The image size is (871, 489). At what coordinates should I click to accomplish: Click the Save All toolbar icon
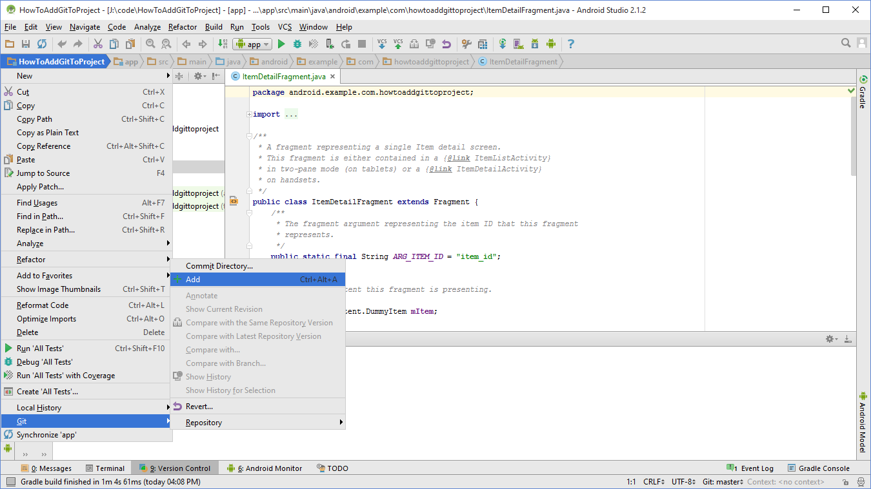[26, 44]
